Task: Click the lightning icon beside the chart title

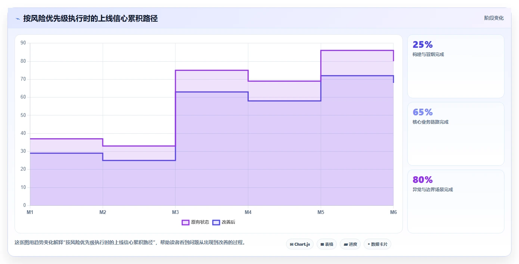Action: pos(18,19)
